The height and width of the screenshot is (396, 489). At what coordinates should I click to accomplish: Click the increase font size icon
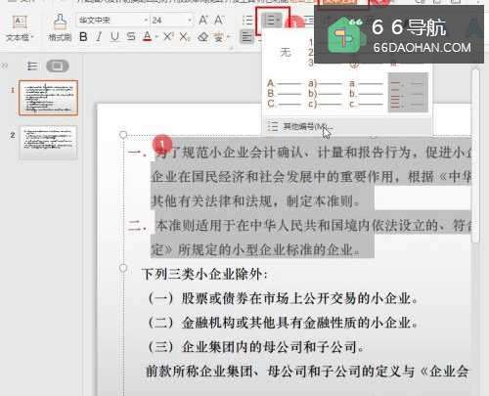[x=203, y=21]
